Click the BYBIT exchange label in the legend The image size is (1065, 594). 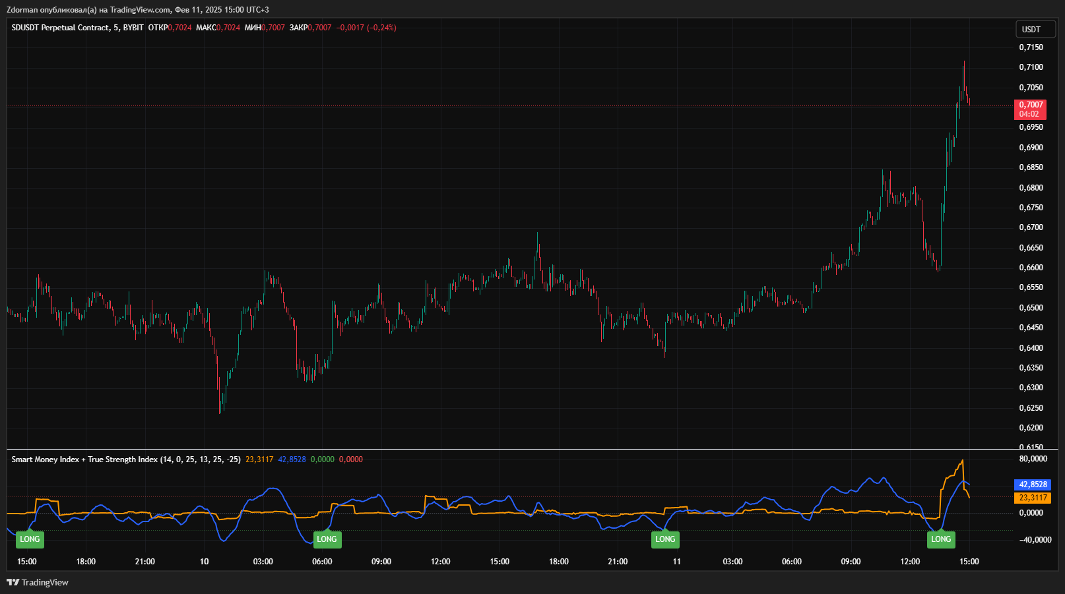click(x=133, y=28)
